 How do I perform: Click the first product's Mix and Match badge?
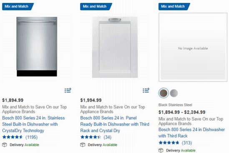point(18,7)
